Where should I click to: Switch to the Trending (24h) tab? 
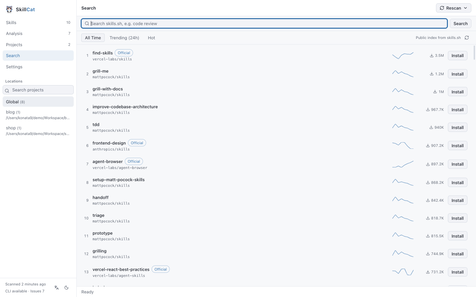[124, 38]
